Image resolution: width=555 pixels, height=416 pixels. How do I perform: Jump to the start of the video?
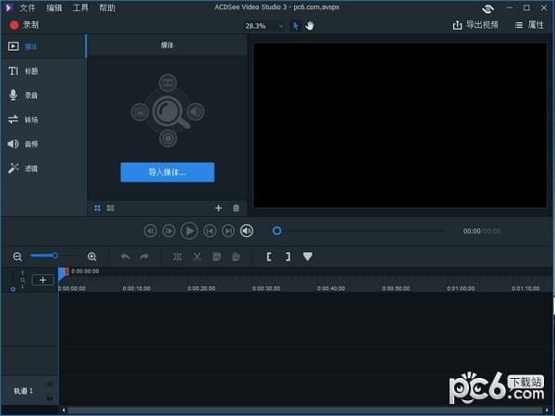(x=210, y=231)
